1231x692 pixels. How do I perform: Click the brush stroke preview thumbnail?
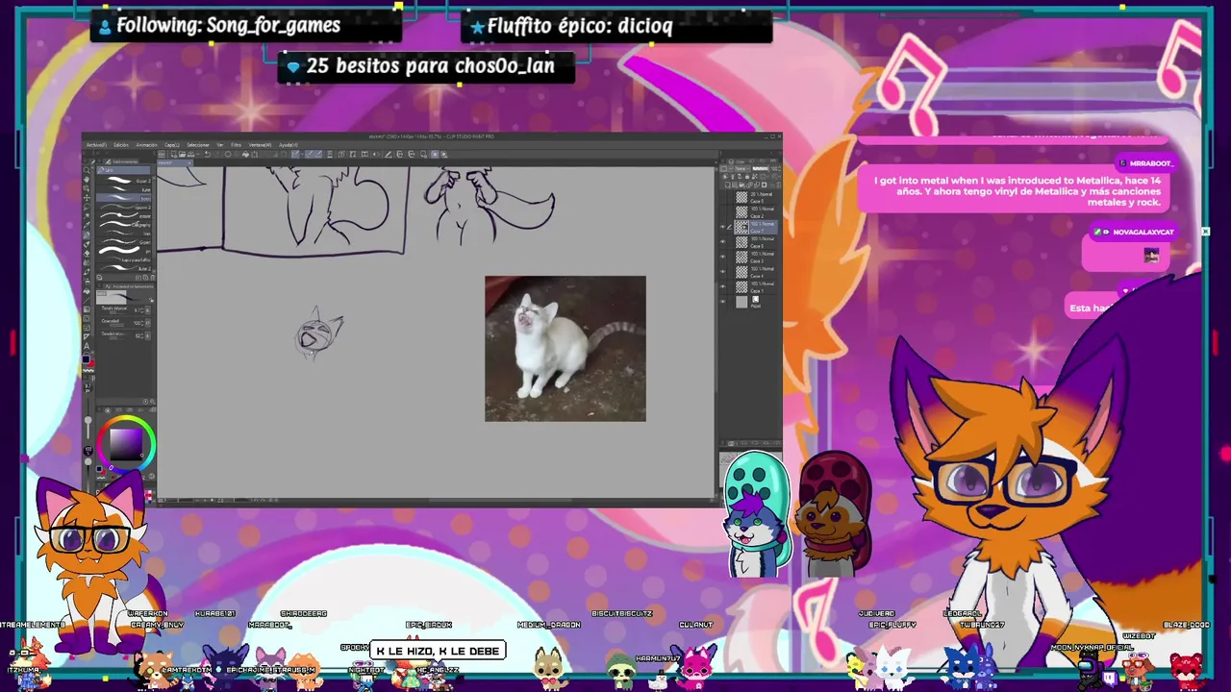tap(111, 297)
